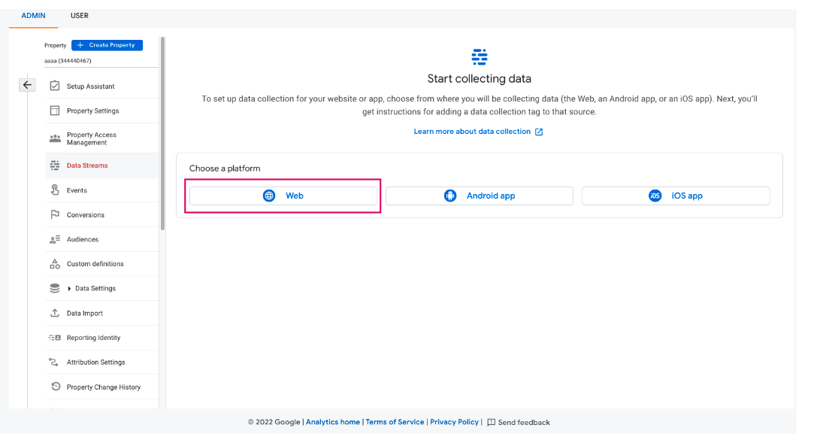This screenshot has height=446, width=820.
Task: Click the Custom definitions shapes icon
Action: (x=55, y=264)
